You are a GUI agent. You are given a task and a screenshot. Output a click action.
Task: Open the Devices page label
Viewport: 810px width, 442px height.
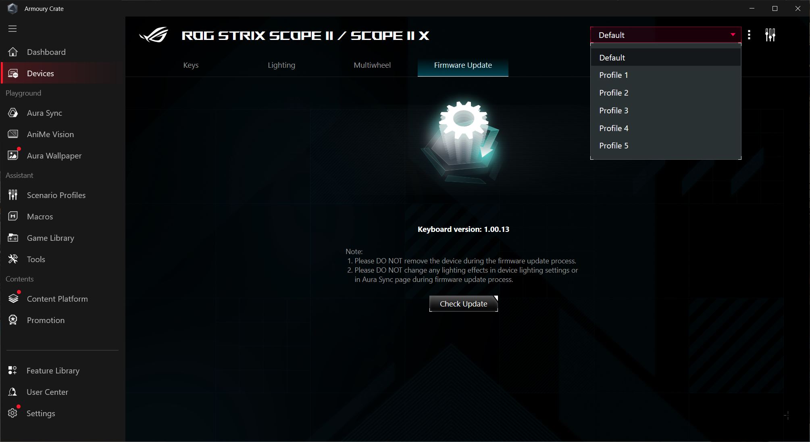coord(40,73)
